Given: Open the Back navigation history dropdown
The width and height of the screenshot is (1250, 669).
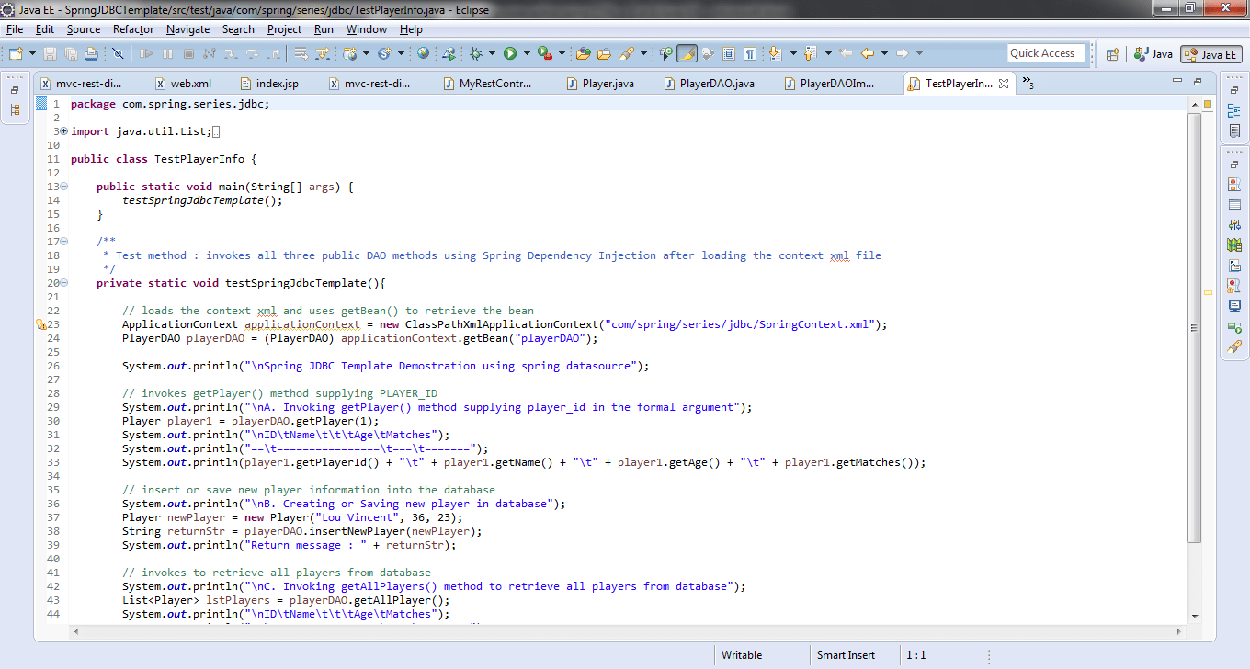Looking at the screenshot, I should click(x=884, y=52).
